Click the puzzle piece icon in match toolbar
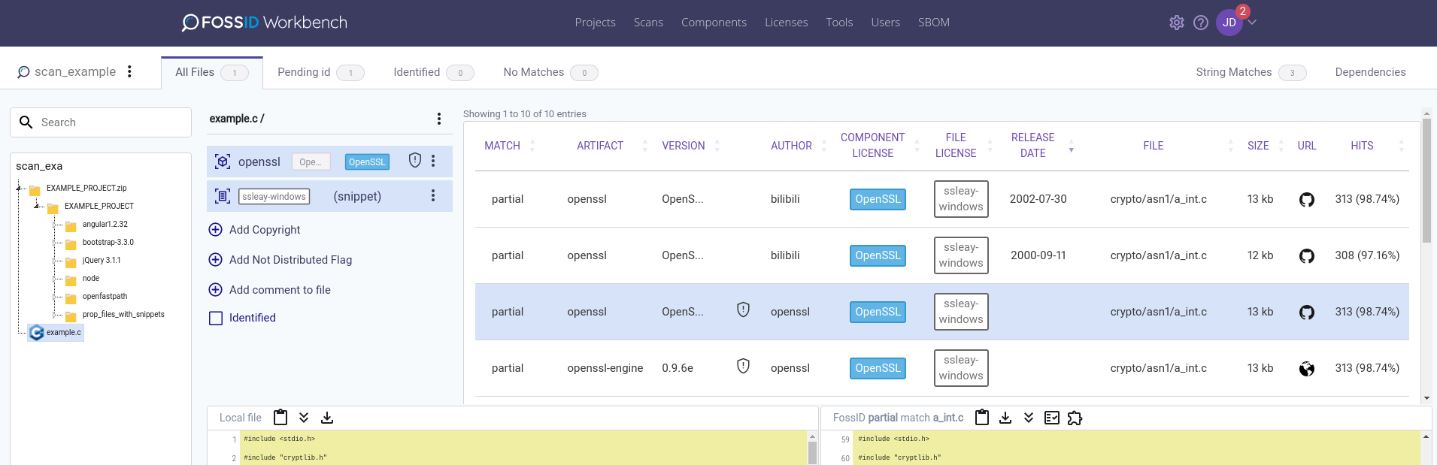This screenshot has width=1437, height=465. pyautogui.click(x=1075, y=418)
